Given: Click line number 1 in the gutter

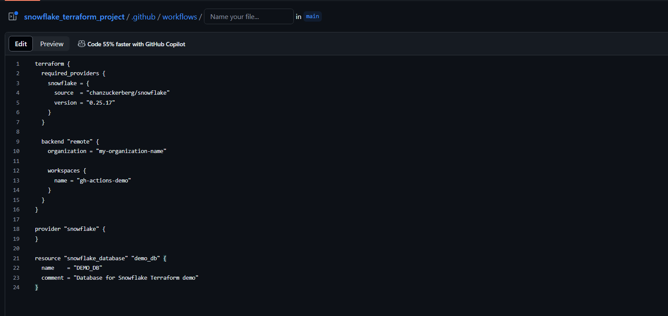Looking at the screenshot, I should (x=17, y=64).
